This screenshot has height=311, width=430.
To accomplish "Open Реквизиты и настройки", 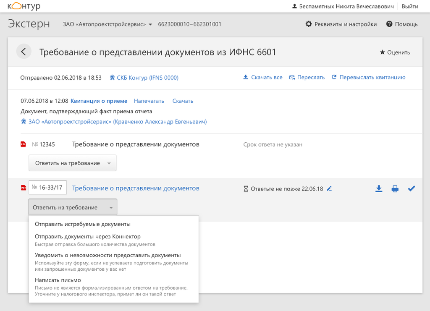I will point(345,24).
